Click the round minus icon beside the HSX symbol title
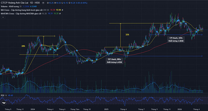Screen dimensions: 208x111 pos(43,3)
